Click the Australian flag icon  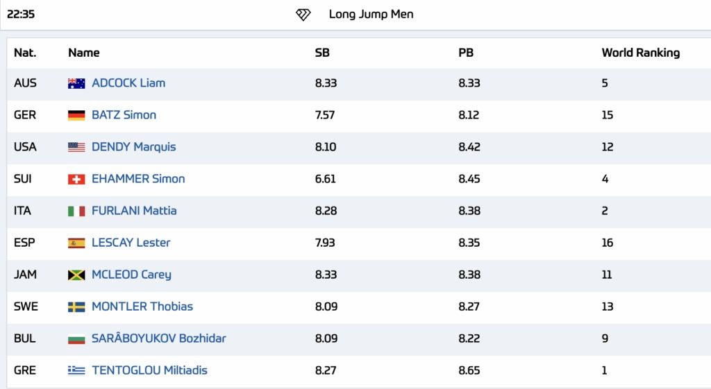coord(76,83)
